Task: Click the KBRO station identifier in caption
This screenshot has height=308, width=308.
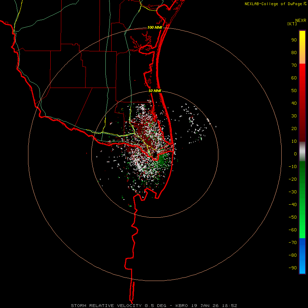Action: (181, 306)
